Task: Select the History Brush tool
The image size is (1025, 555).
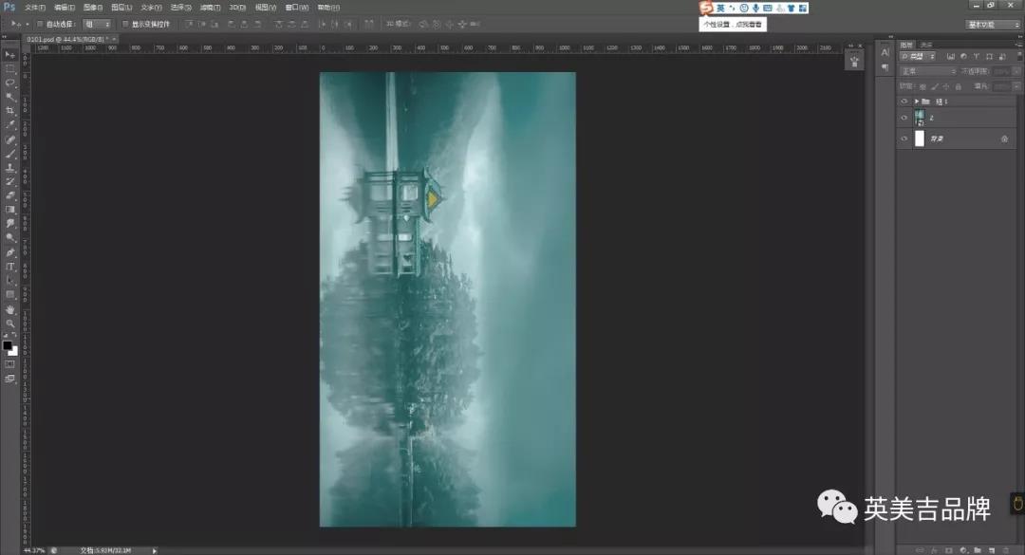Action: [x=9, y=182]
